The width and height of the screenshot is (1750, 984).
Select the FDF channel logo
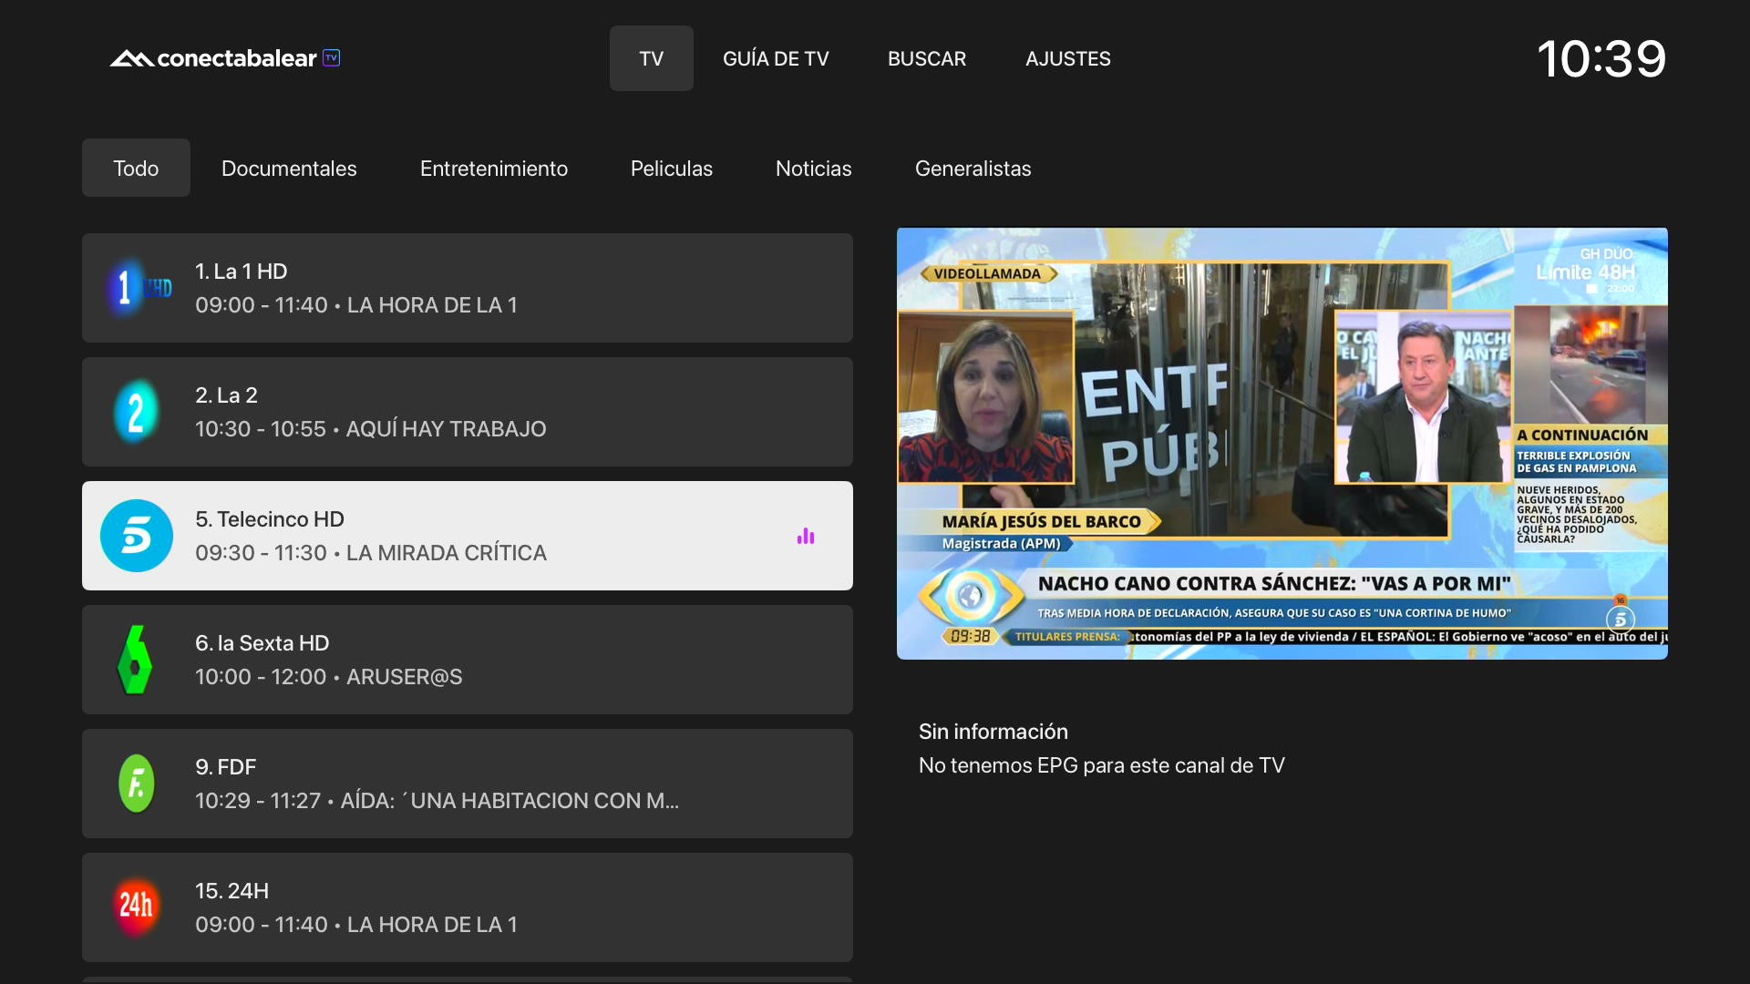click(x=137, y=784)
